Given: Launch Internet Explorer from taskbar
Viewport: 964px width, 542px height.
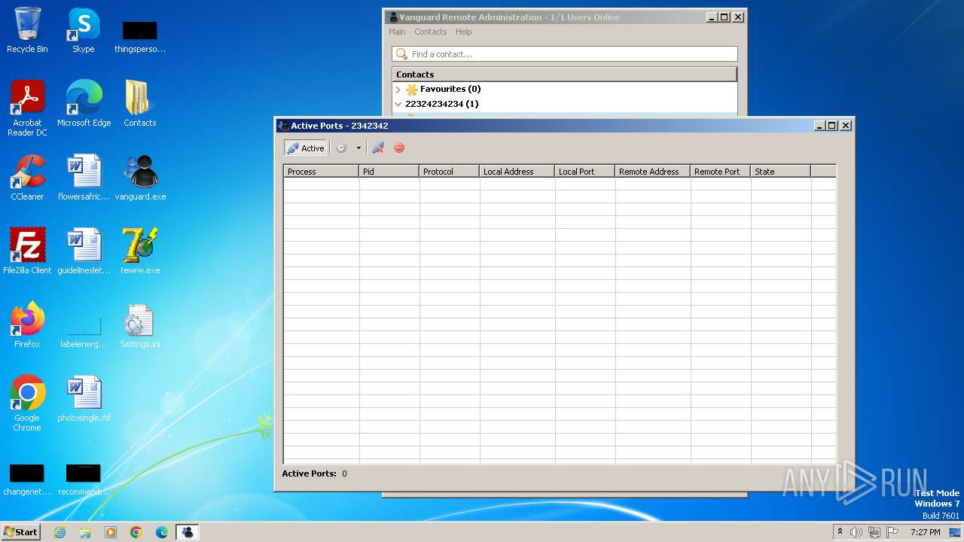Looking at the screenshot, I should pyautogui.click(x=59, y=532).
